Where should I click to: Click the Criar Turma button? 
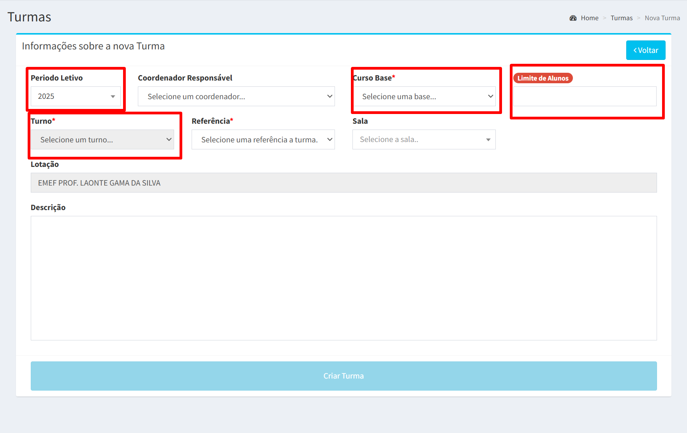(x=344, y=376)
